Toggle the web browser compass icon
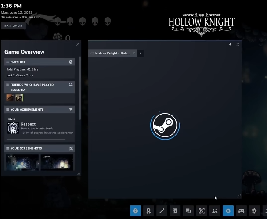267x219 pixels. 228,211
